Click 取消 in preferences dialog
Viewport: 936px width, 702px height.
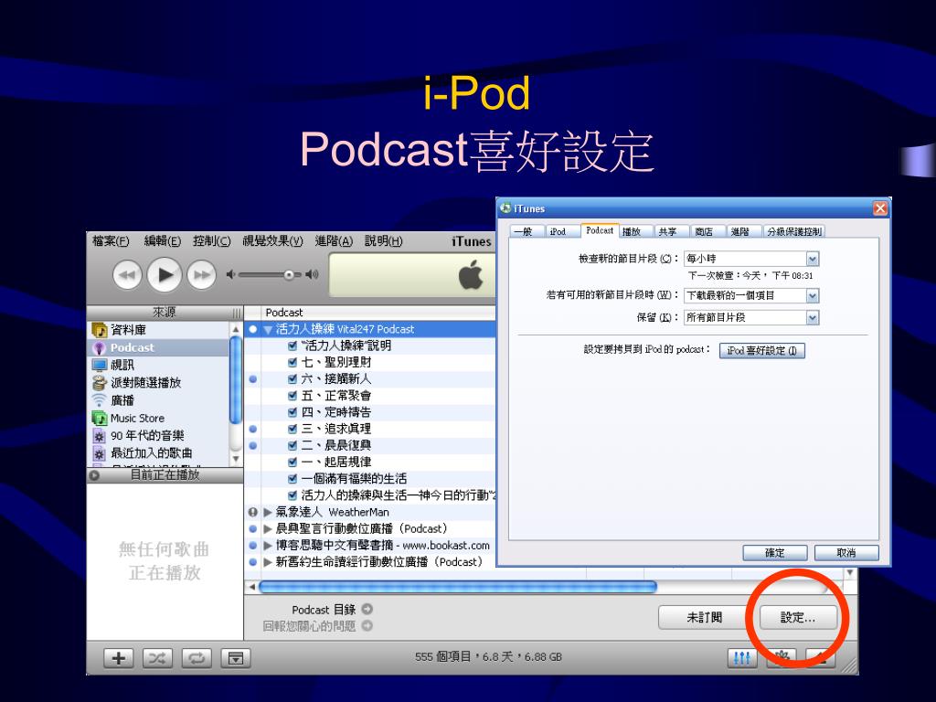846,553
